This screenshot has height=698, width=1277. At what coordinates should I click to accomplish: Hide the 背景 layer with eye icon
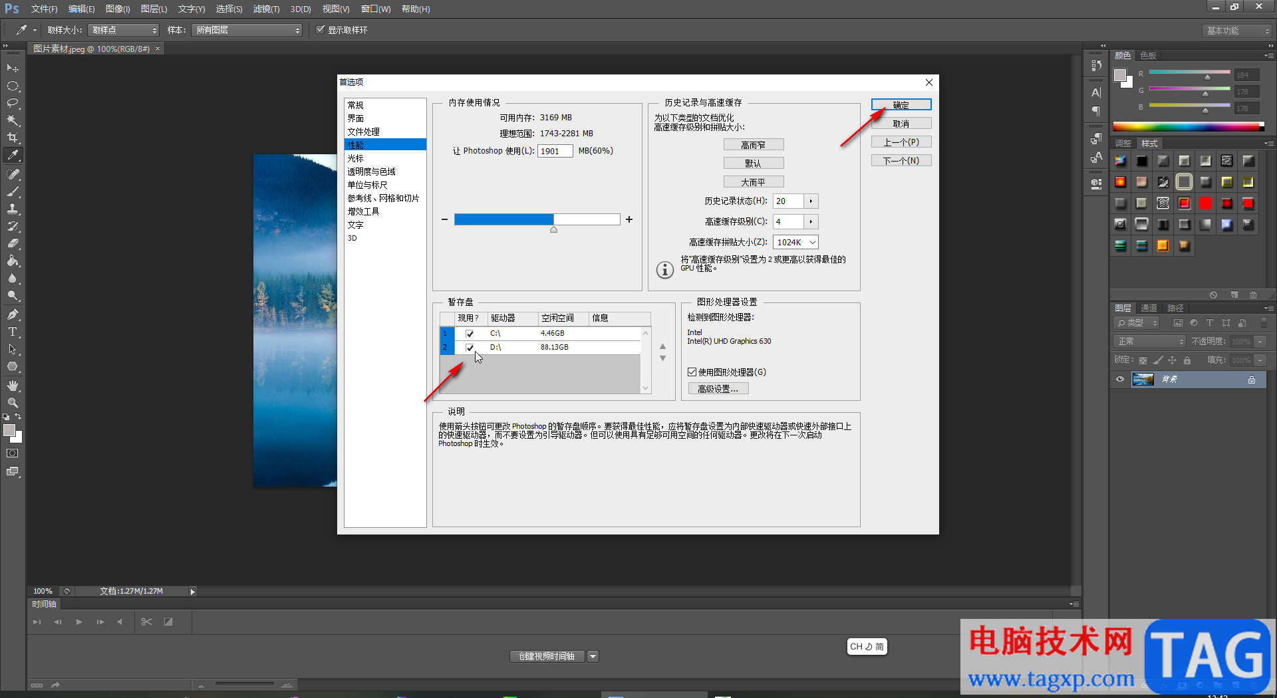[1120, 380]
